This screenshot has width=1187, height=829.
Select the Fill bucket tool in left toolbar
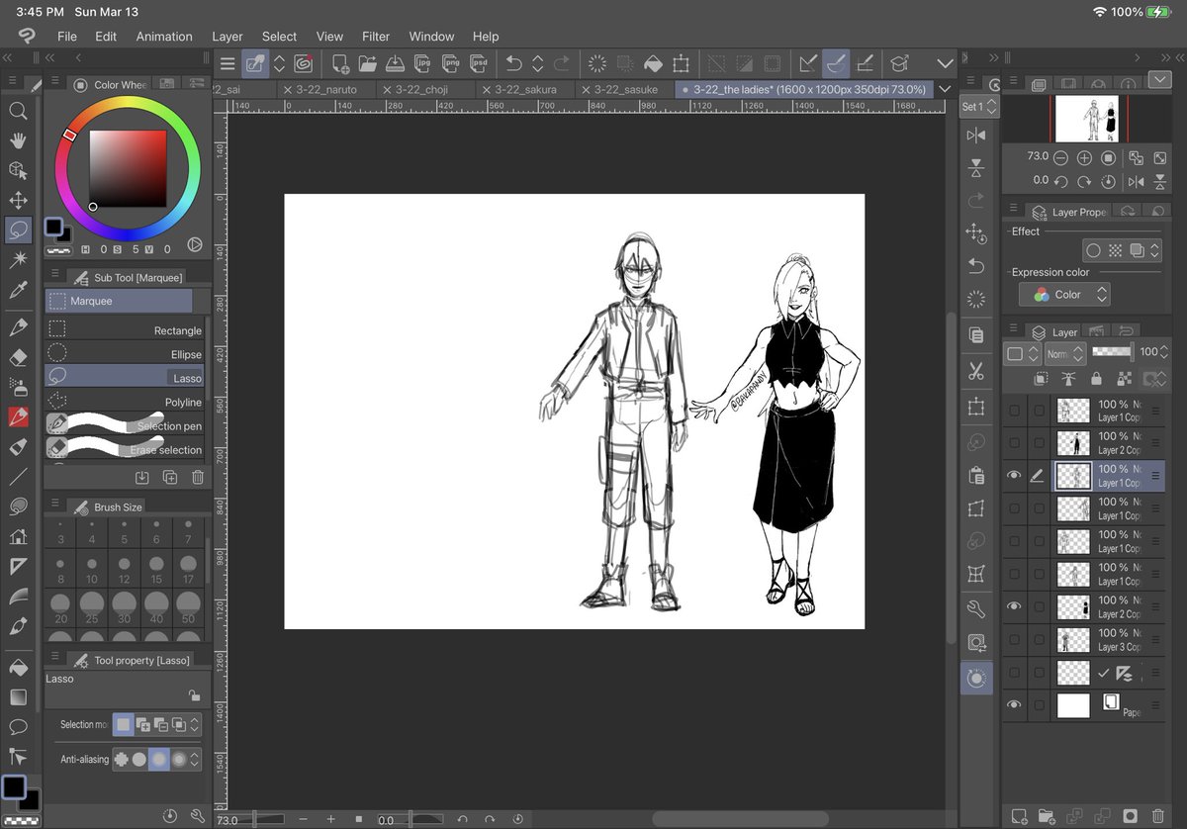[18, 666]
